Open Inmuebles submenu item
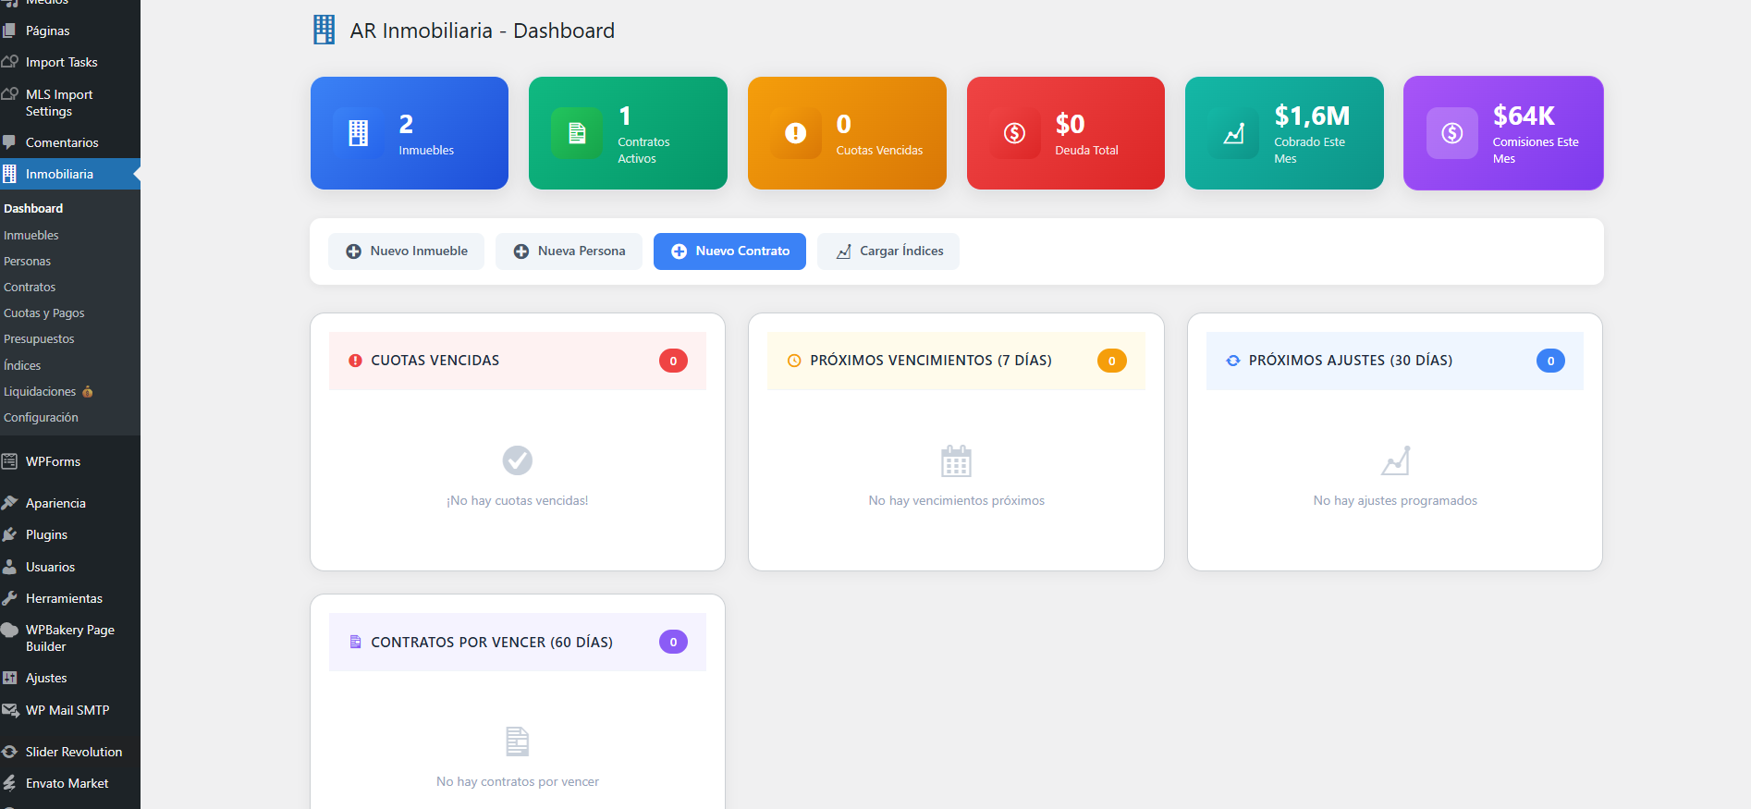 coord(31,236)
